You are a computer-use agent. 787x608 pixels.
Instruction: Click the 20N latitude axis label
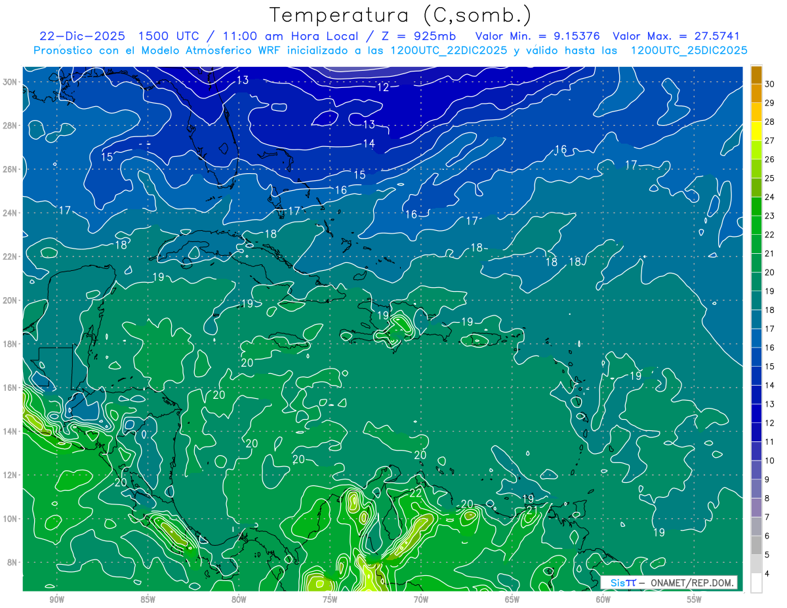10,300
